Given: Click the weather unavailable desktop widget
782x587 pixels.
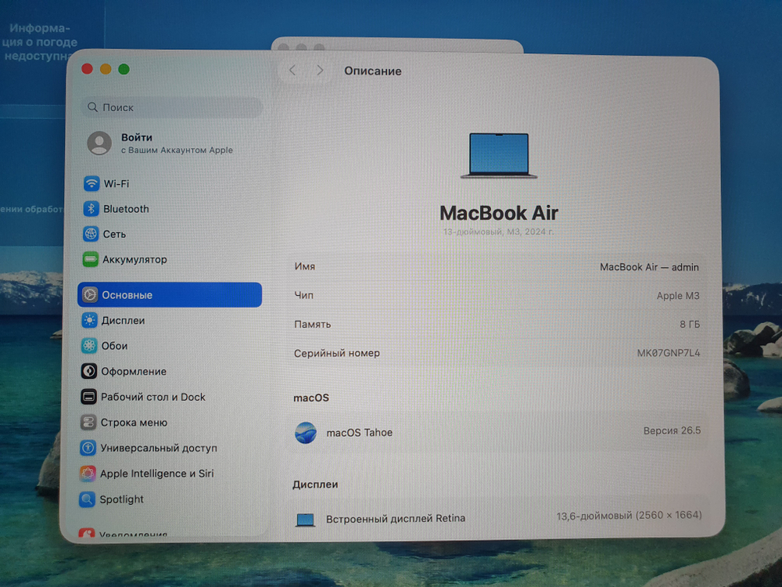Looking at the screenshot, I should [x=39, y=42].
